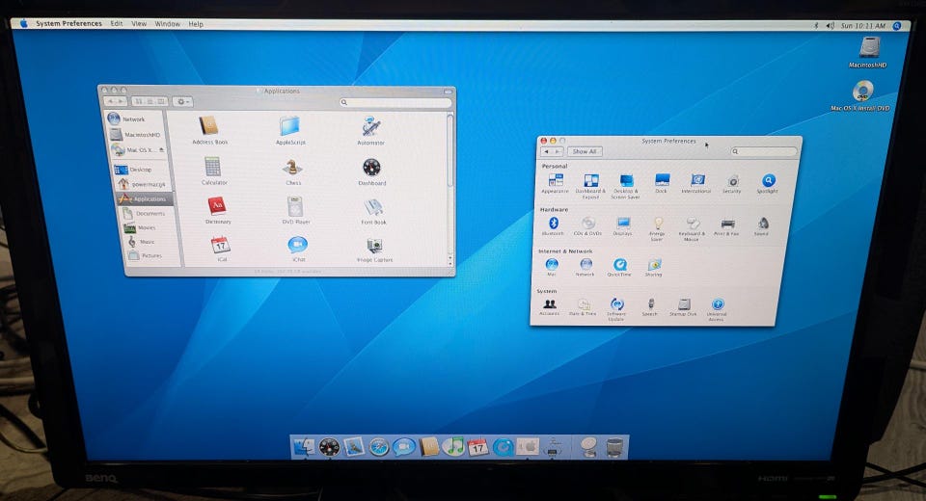Open the Window menu

(167, 24)
